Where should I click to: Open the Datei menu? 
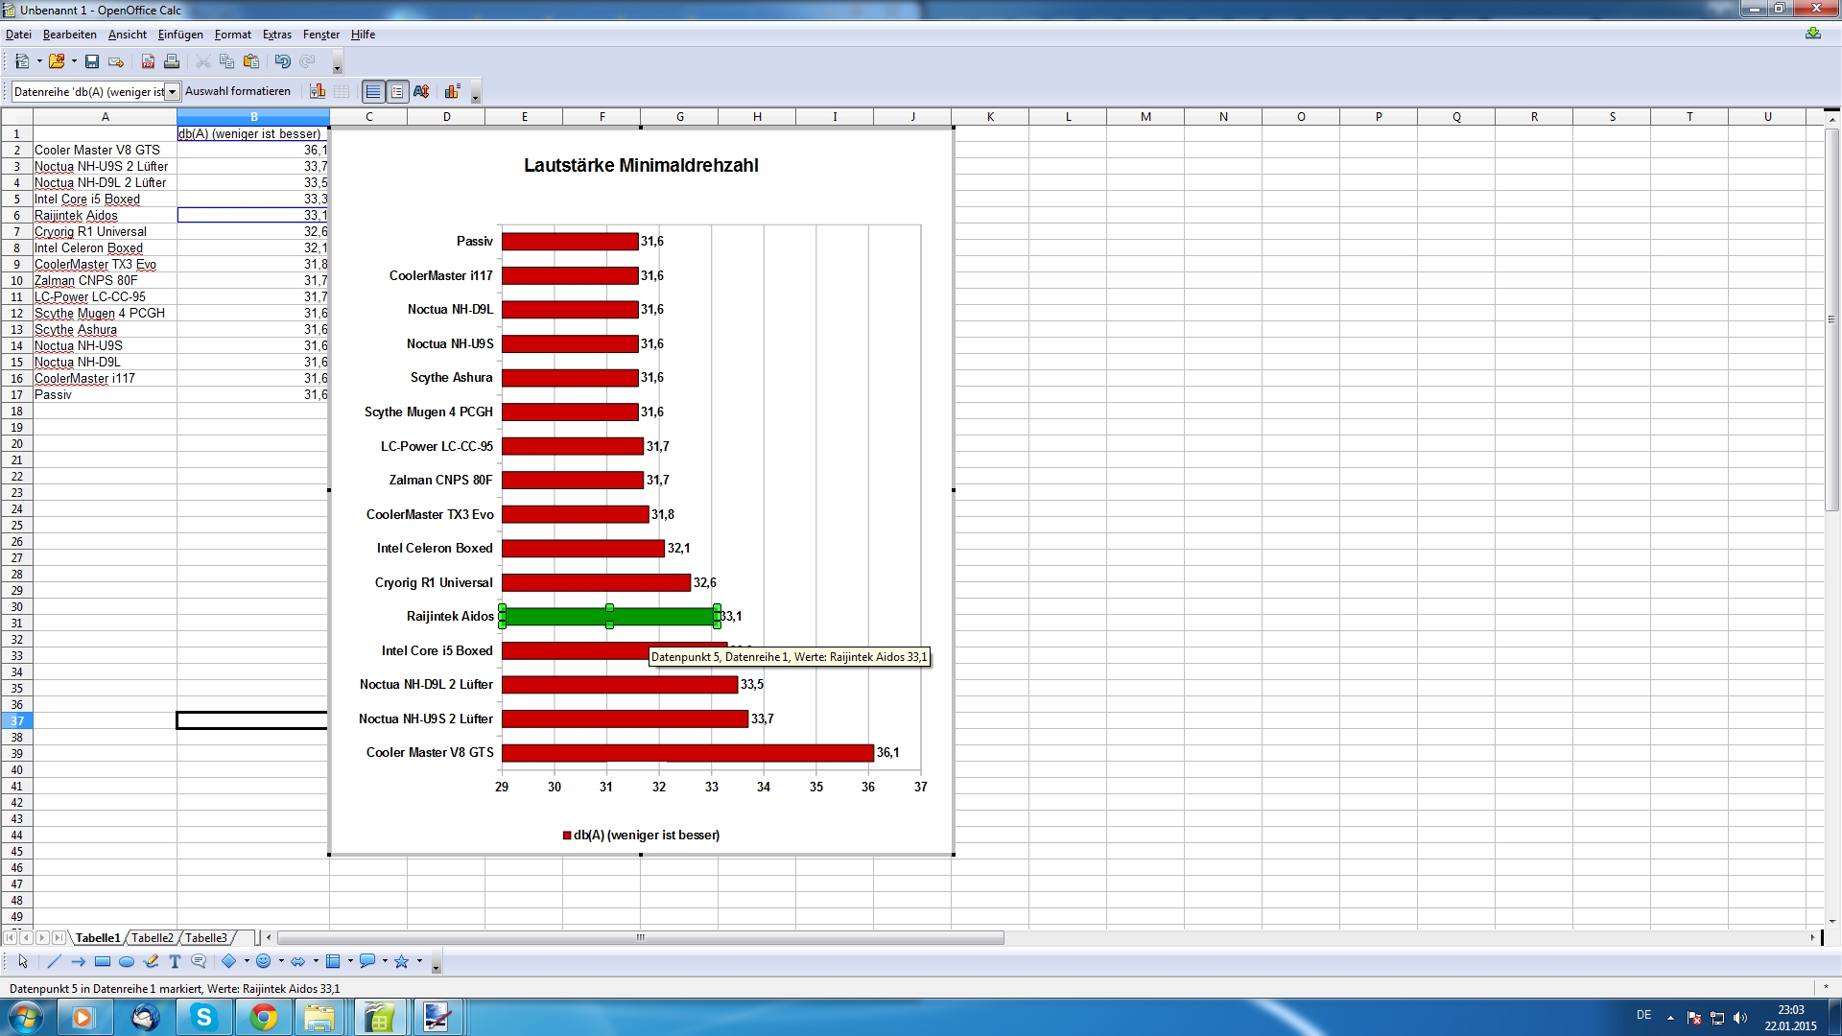pyautogui.click(x=18, y=35)
